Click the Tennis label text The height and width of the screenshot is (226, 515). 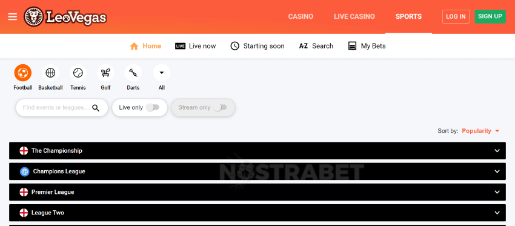tap(78, 88)
